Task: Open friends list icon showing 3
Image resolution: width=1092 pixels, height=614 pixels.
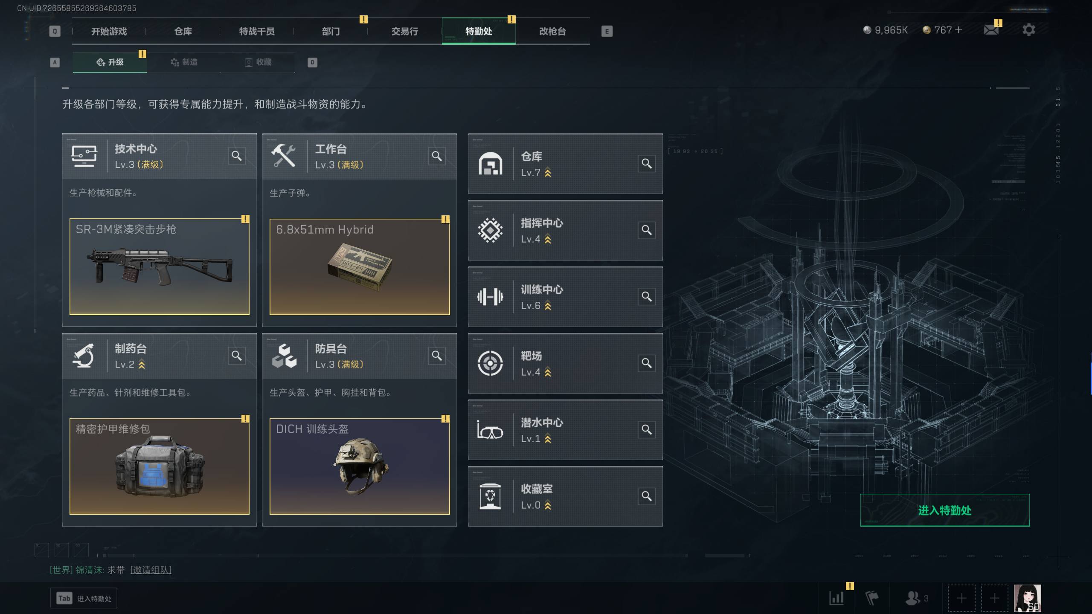Action: pyautogui.click(x=917, y=598)
